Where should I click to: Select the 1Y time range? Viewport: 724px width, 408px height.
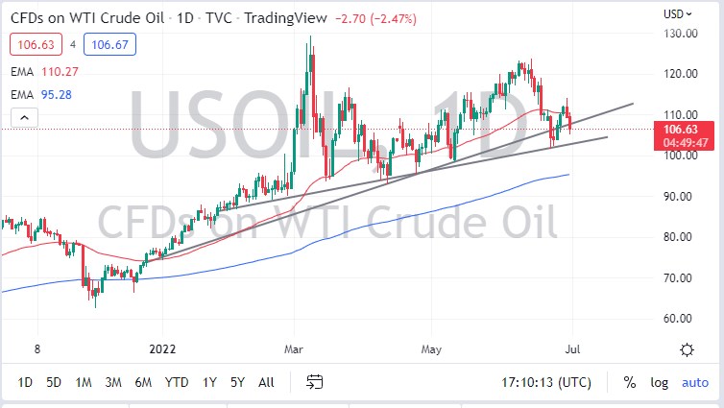[x=209, y=382]
